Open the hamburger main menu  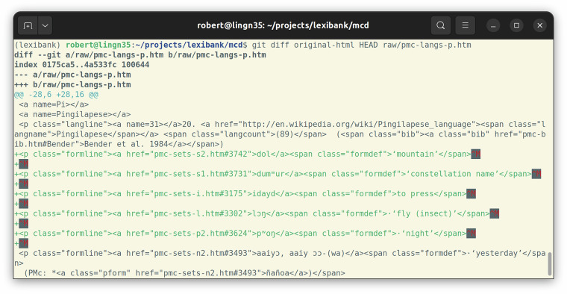click(x=465, y=25)
